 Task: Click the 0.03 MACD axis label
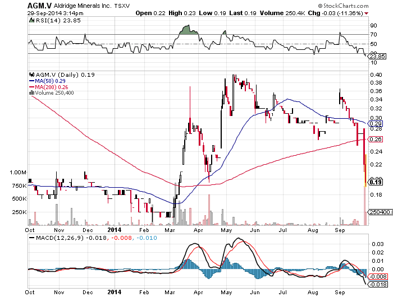(x=378, y=244)
